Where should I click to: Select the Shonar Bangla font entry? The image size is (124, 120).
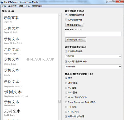pyautogui.click(x=11, y=61)
